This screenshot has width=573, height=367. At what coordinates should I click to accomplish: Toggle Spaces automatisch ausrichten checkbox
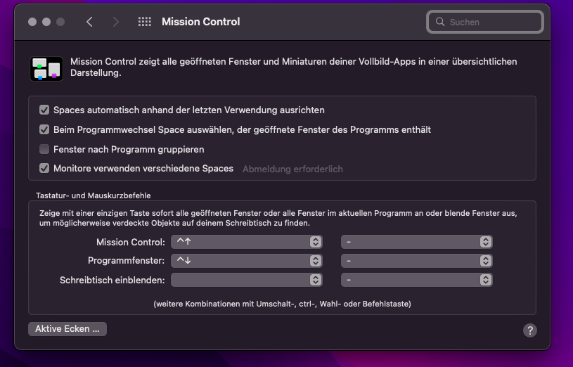(44, 110)
